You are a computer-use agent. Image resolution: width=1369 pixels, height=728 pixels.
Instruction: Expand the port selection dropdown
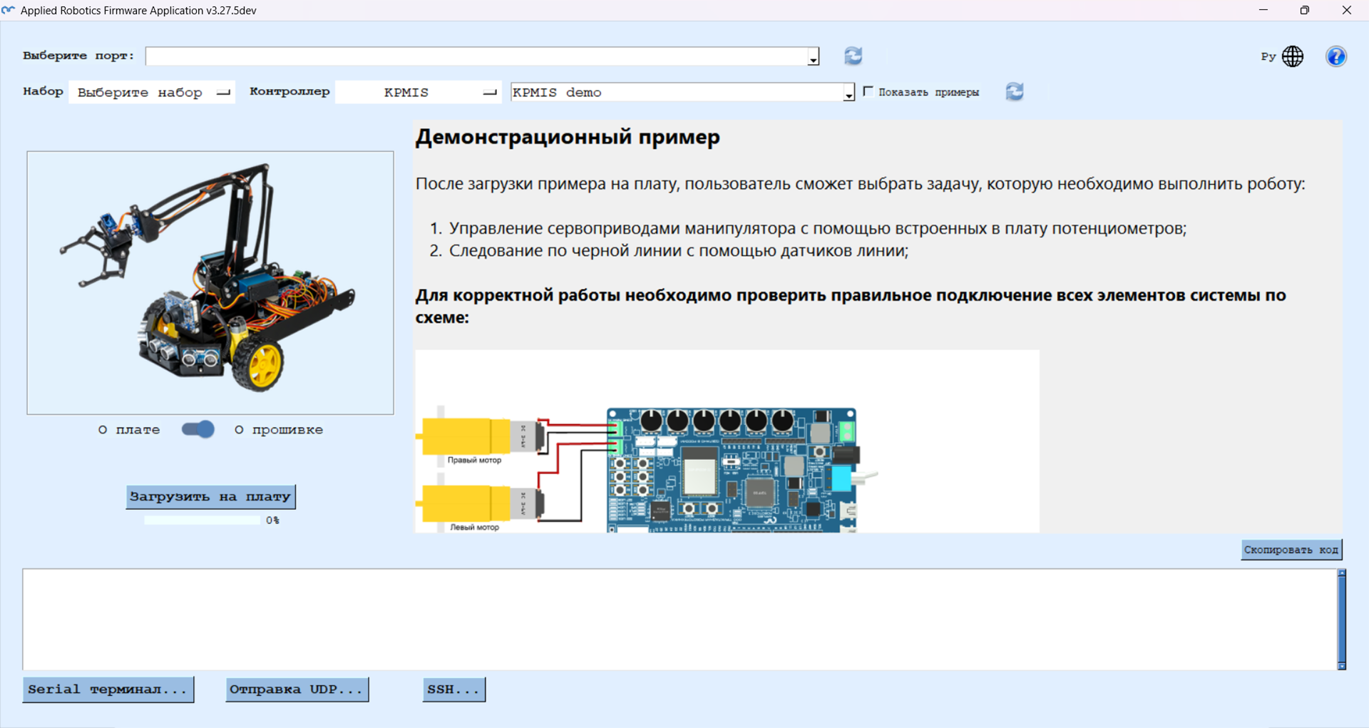pos(813,57)
